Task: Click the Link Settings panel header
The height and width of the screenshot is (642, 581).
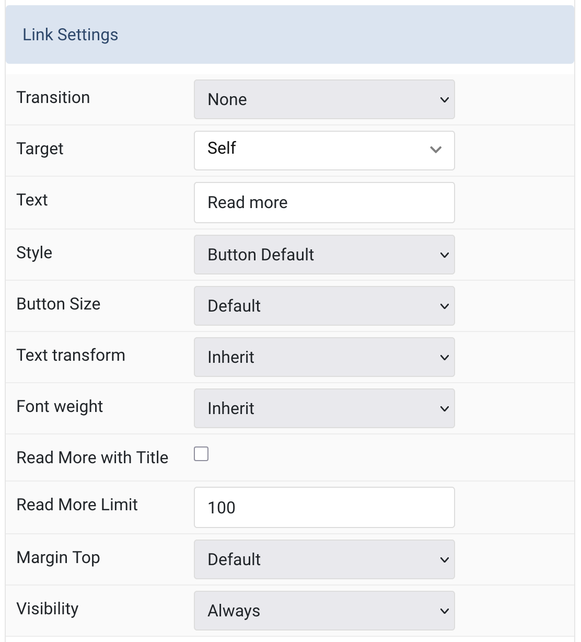Action: click(290, 35)
